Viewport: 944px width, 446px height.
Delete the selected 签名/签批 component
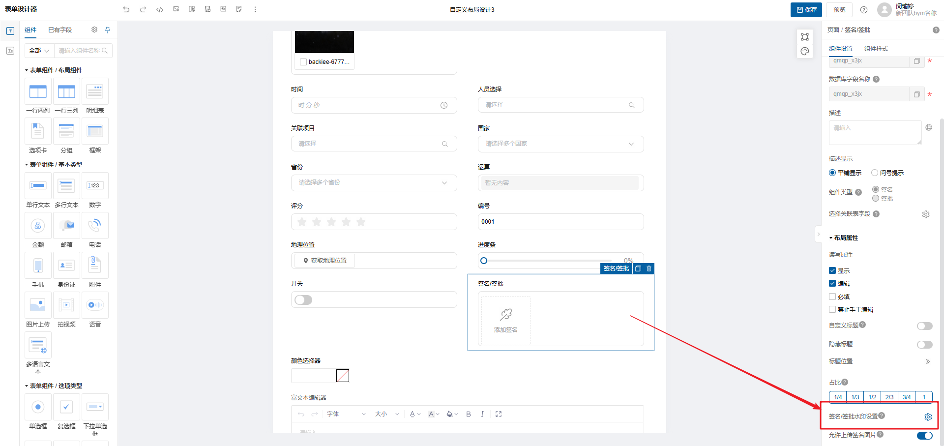(649, 268)
